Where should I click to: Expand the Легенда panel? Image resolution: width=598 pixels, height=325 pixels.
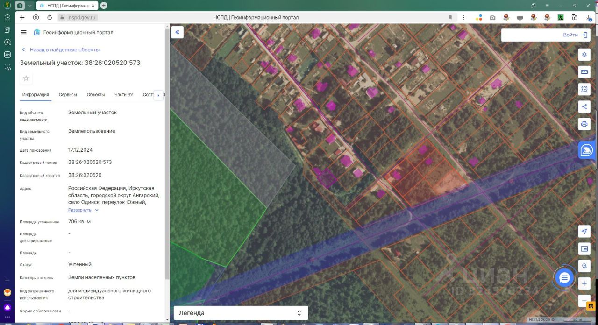point(241,313)
